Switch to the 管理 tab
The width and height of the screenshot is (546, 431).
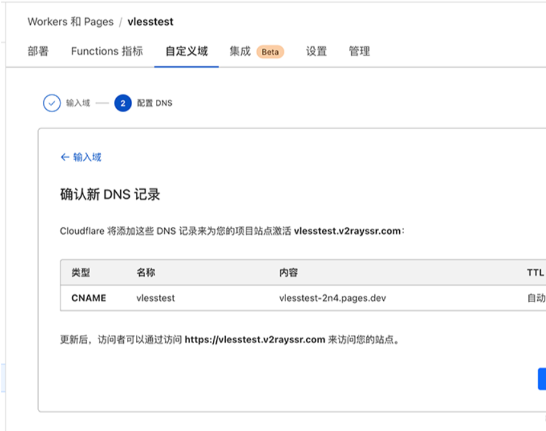click(x=359, y=51)
